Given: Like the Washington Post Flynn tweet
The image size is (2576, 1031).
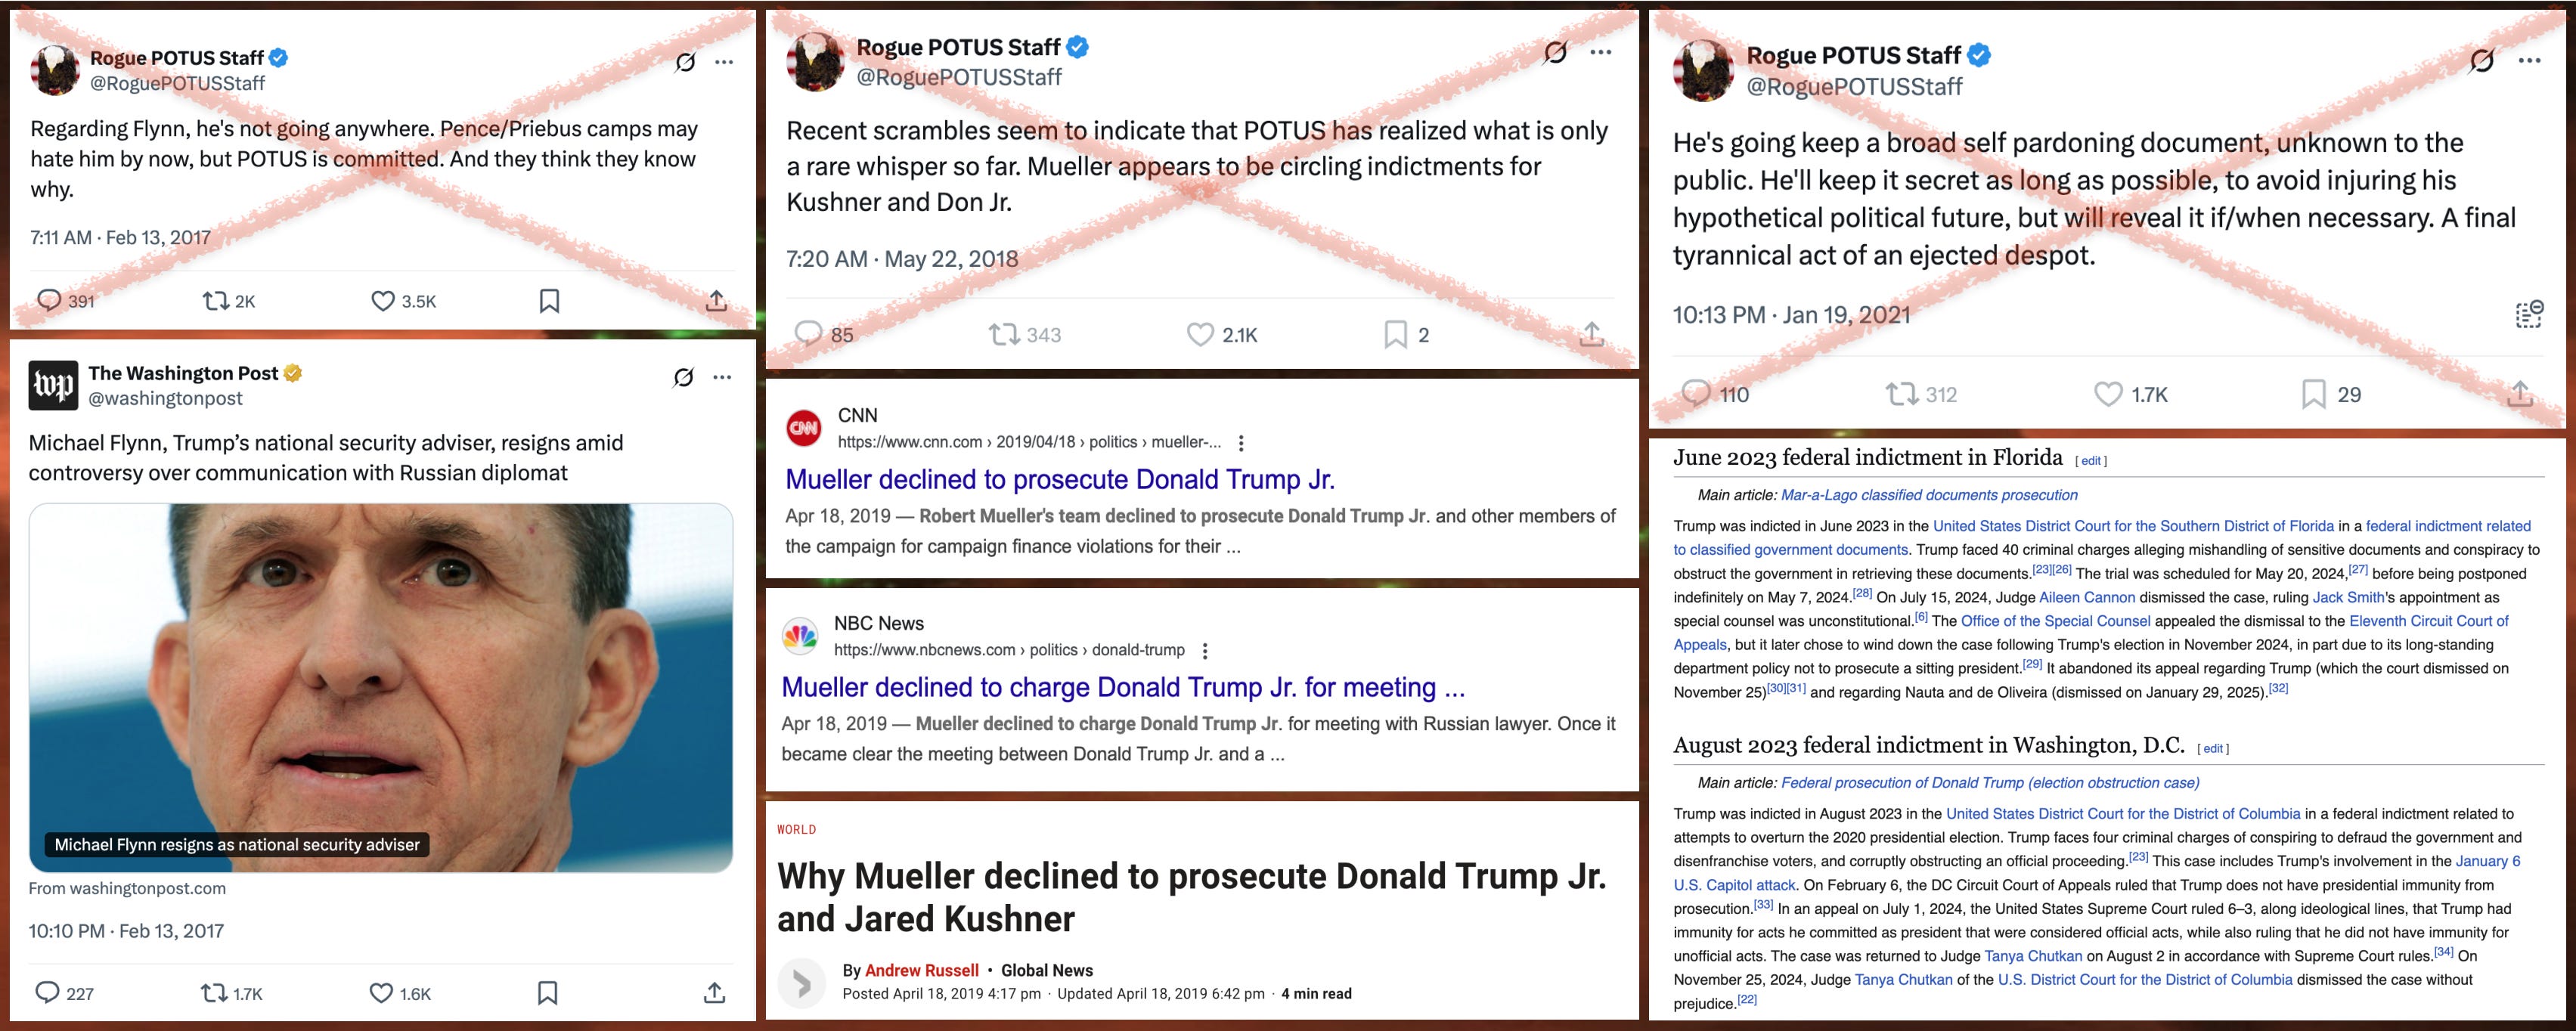Looking at the screenshot, I should pyautogui.click(x=381, y=993).
